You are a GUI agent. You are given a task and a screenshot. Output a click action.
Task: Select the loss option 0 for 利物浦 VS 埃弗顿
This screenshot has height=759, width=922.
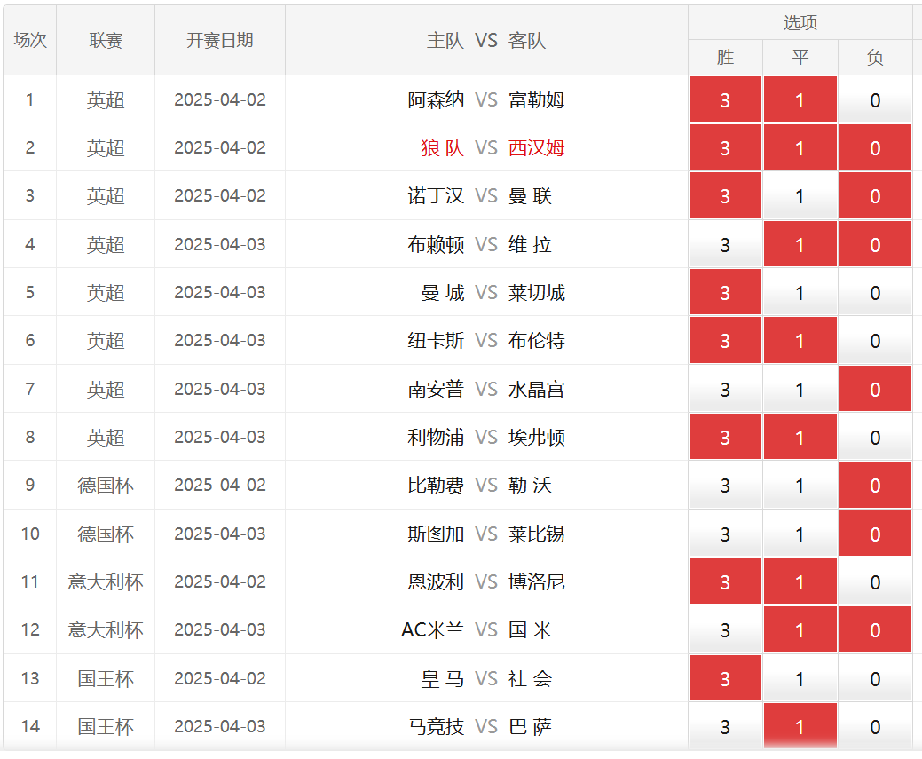(875, 438)
